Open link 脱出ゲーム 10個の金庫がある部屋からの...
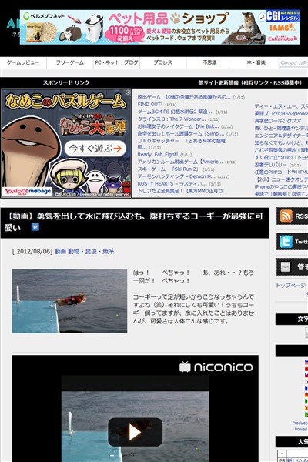 184,97
